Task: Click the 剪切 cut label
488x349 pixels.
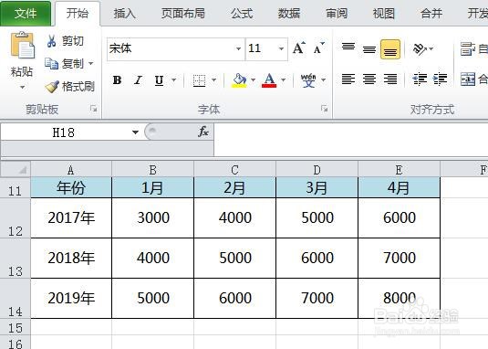Action: 73,41
